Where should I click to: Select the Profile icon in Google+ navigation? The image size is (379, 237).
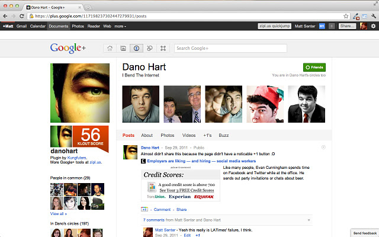(x=136, y=48)
